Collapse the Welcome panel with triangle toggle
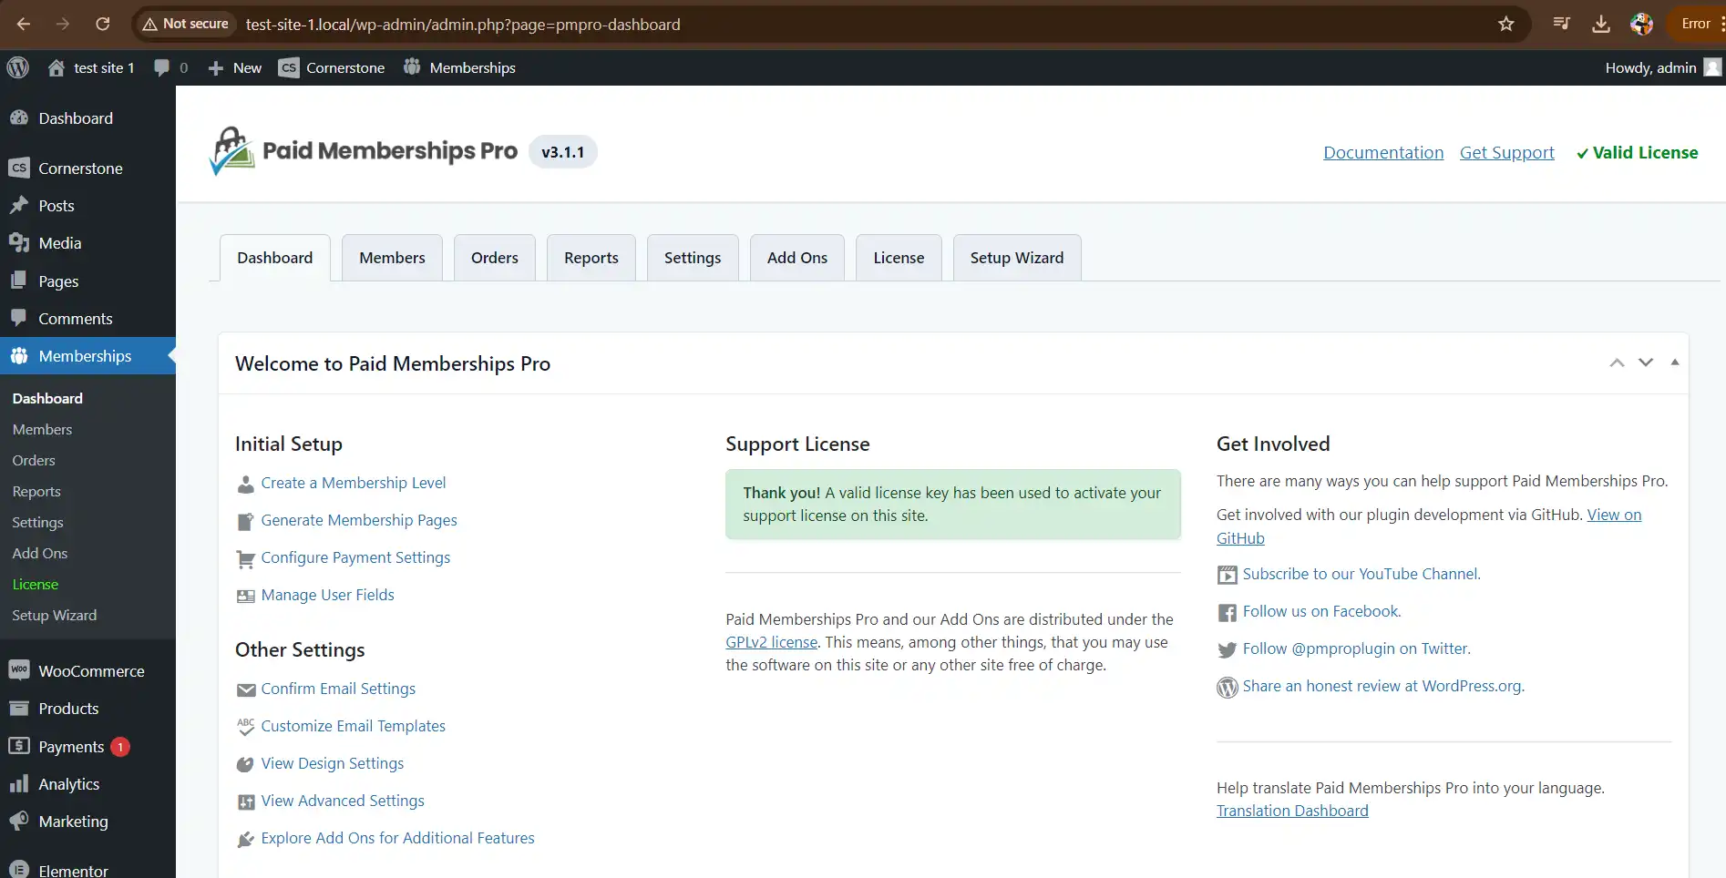1726x878 pixels. point(1675,362)
